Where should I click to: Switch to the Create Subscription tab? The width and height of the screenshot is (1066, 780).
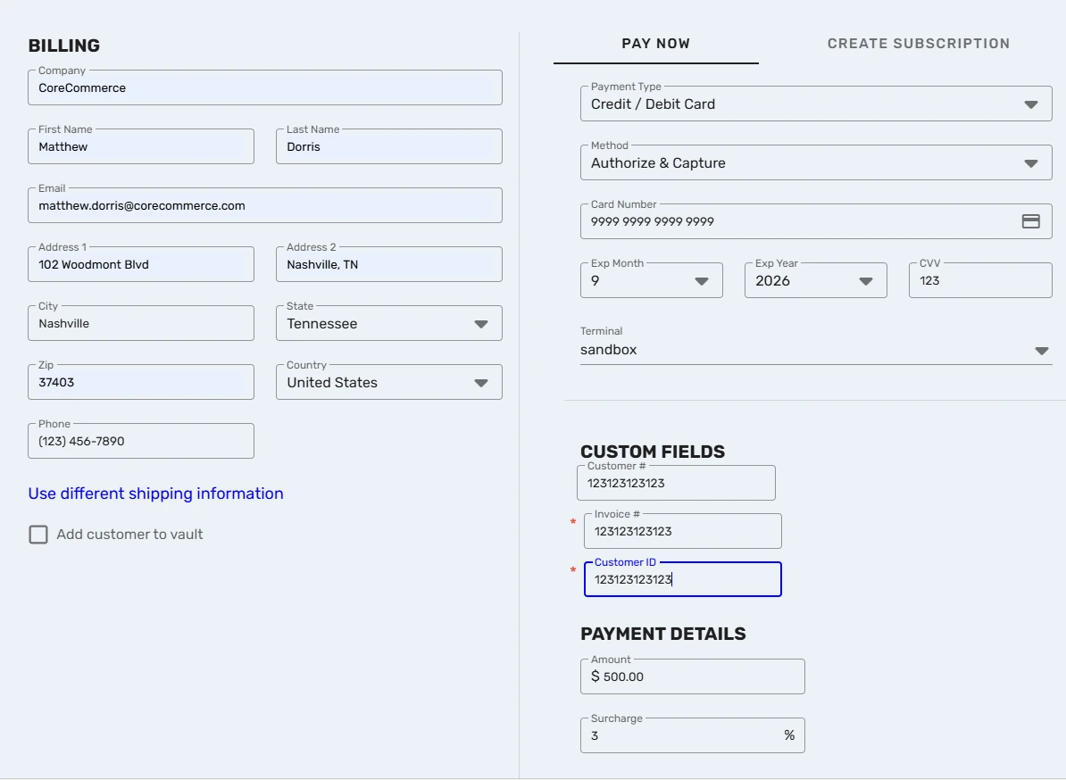tap(919, 44)
